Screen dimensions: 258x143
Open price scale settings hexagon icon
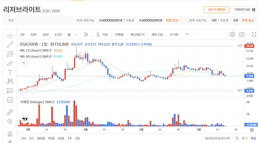(252, 130)
